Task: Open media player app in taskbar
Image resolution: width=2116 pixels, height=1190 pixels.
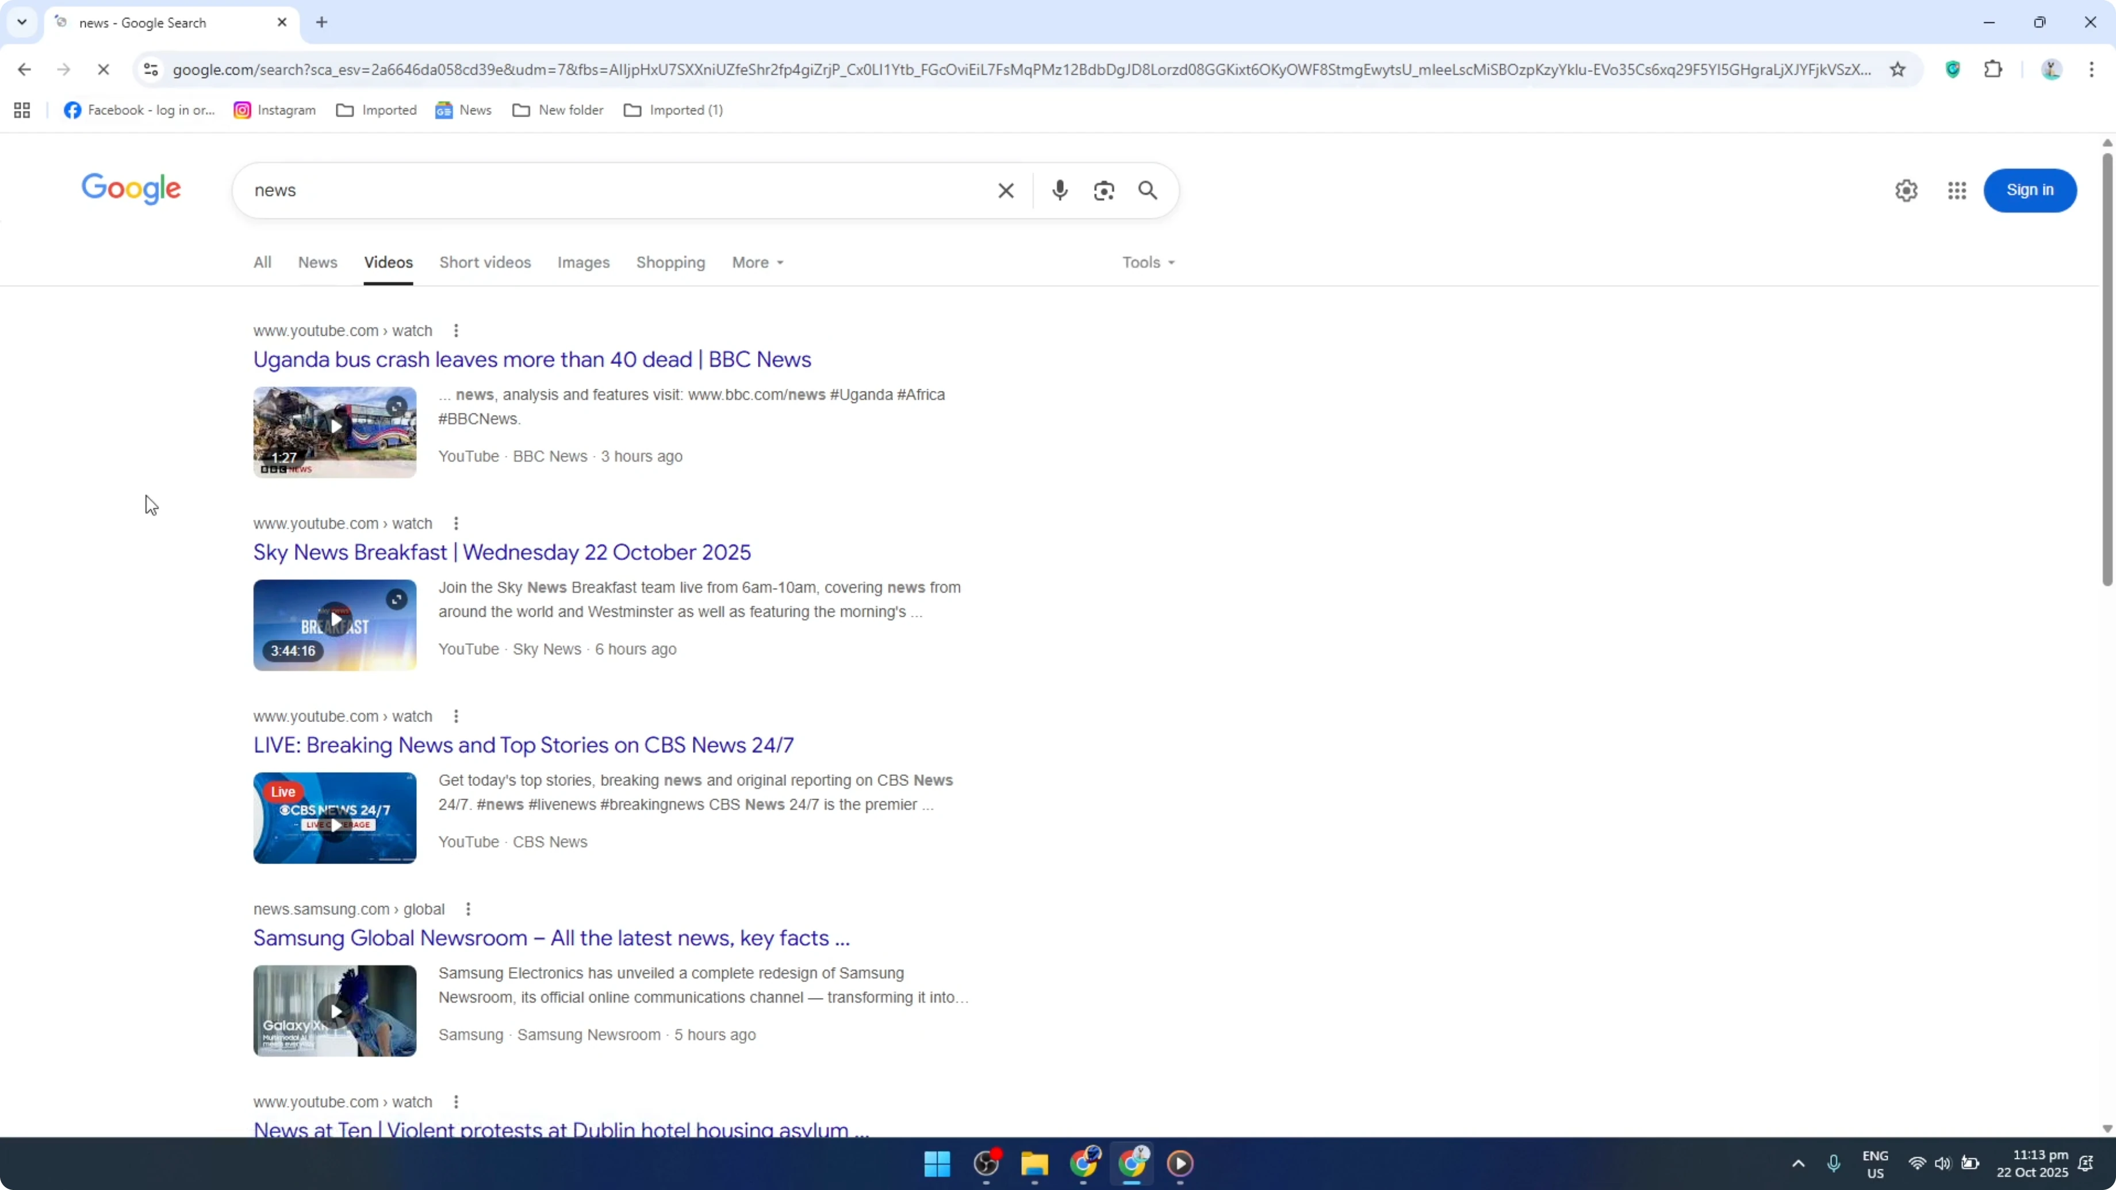Action: (1180, 1164)
